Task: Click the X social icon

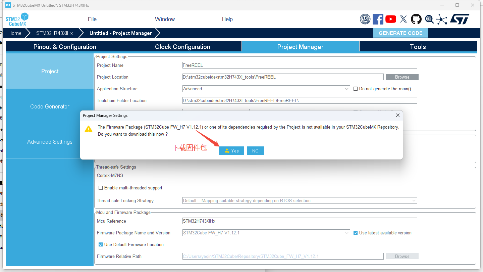Action: pos(404,19)
